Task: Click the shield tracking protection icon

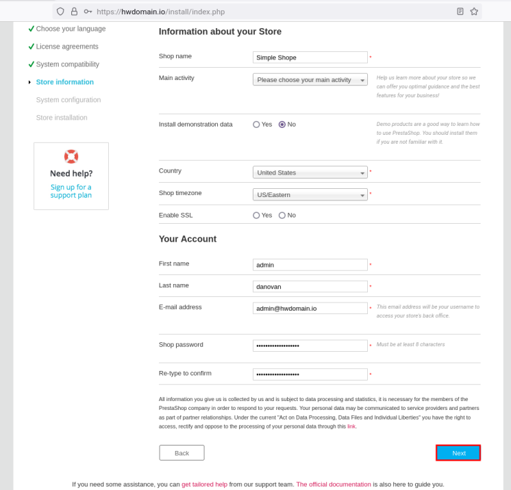Action: coord(60,12)
